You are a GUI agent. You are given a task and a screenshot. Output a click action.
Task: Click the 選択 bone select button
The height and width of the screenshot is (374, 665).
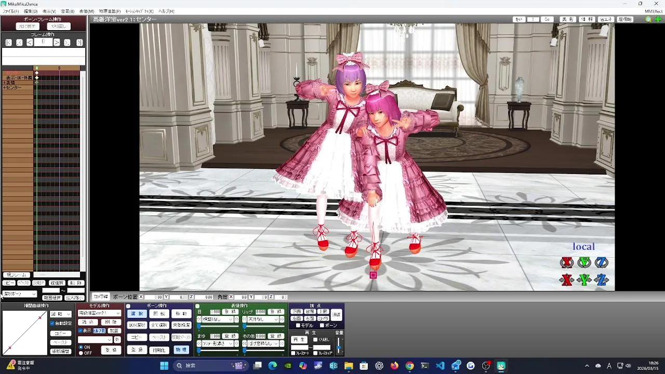point(137,314)
